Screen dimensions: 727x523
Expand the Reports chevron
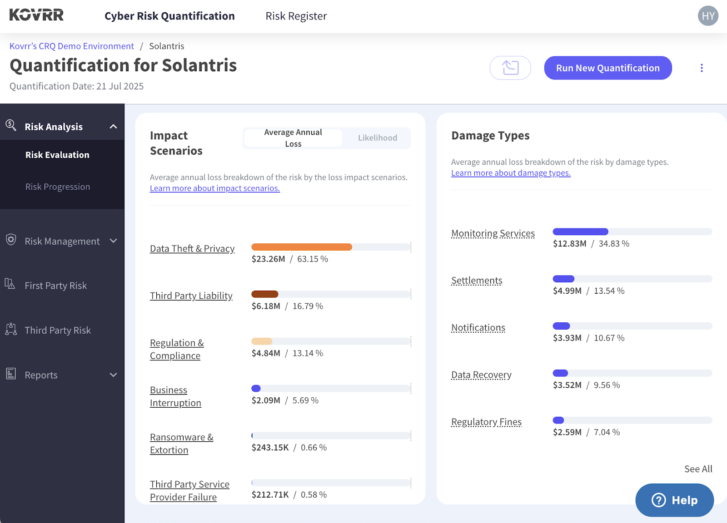(114, 375)
